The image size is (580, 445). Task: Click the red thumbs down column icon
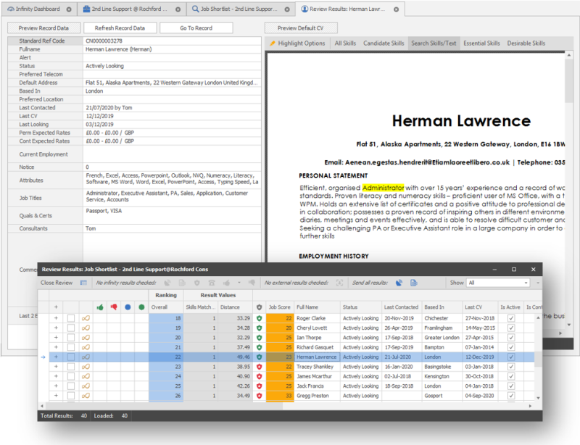pos(113,307)
